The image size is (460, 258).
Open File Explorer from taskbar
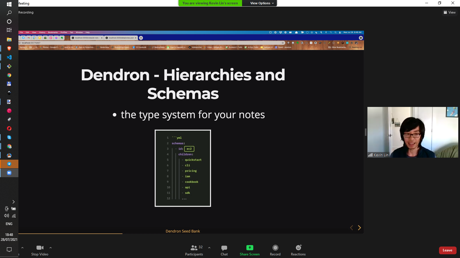(x=9, y=39)
